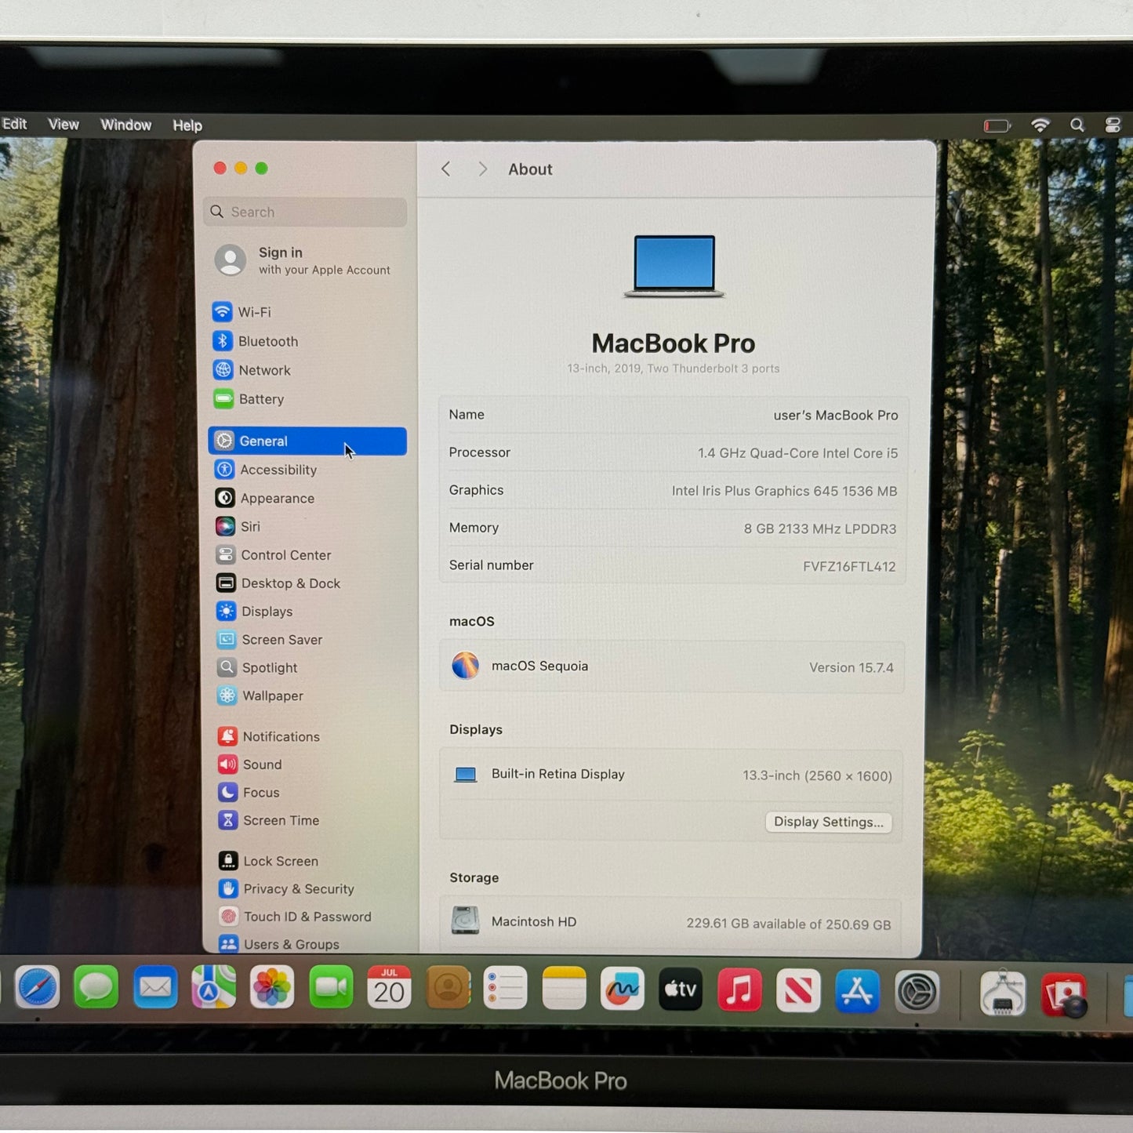
Task: Open System Information from the Dock
Action: pos(1003,993)
